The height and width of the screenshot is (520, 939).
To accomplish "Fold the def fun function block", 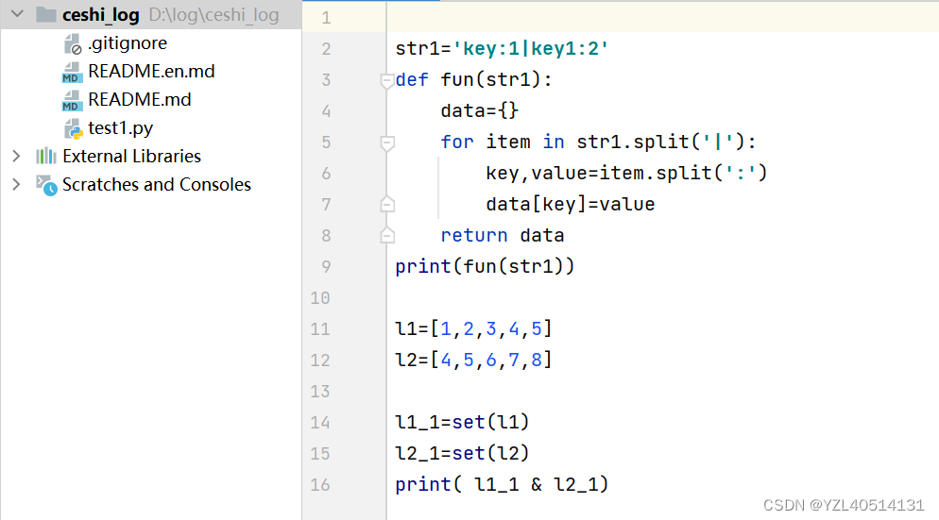I will [387, 80].
